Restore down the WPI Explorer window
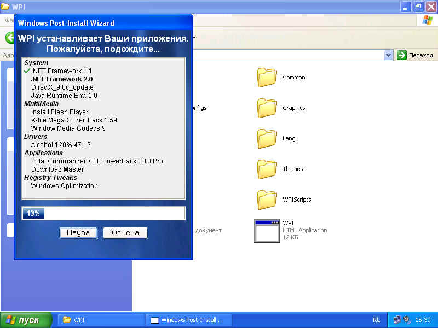 pos(418,7)
